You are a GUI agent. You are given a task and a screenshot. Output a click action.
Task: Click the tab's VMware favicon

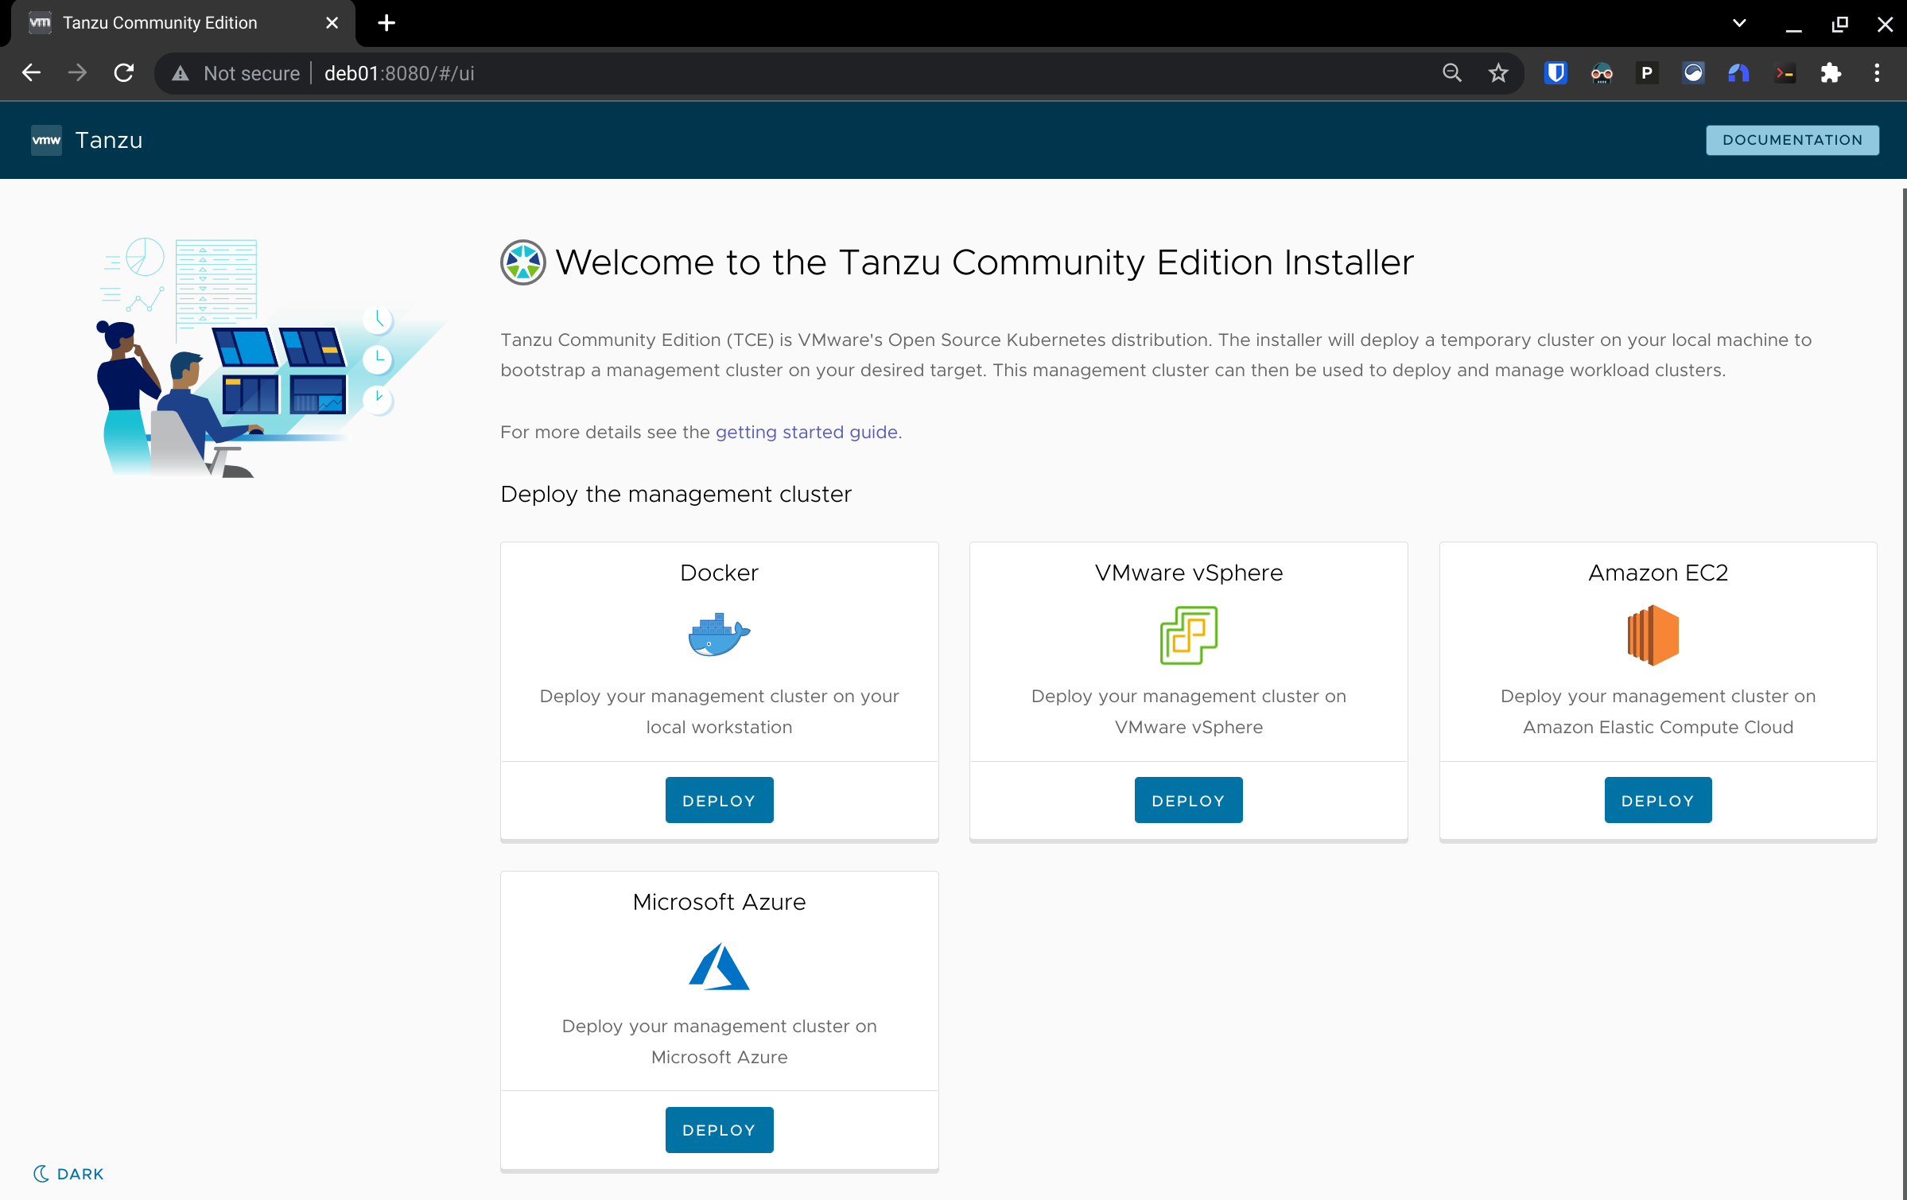39,23
